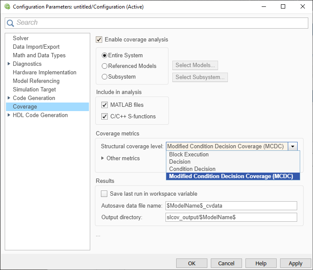Choose Block Execution from the dropdown list
This screenshot has height=270, width=313.
[x=189, y=154]
